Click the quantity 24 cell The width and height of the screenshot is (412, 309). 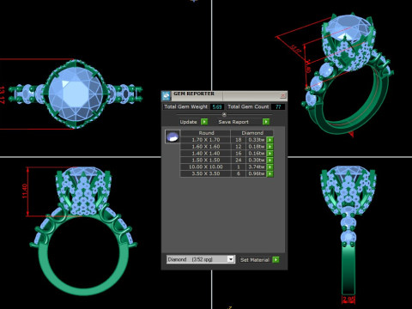pos(239,161)
